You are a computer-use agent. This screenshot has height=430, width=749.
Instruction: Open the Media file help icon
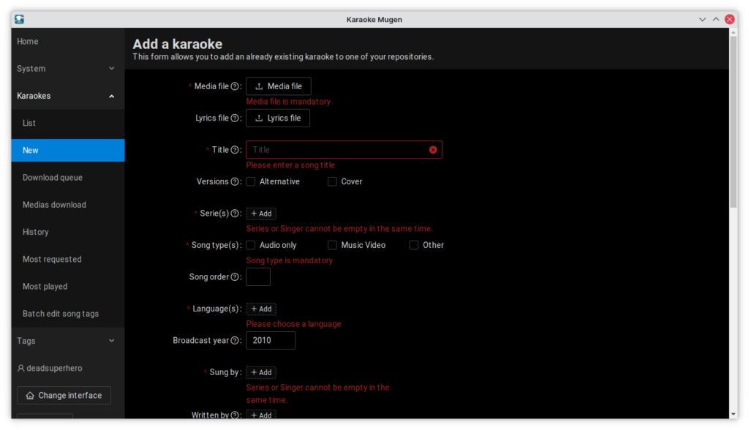click(x=235, y=86)
